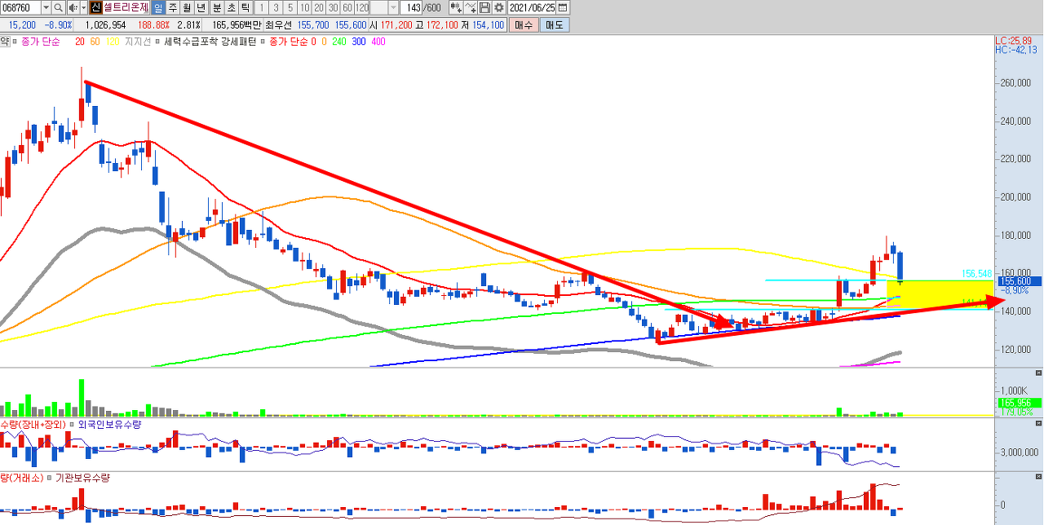This screenshot has width=1044, height=525.
Task: Click the 매수 buy button
Action: click(524, 24)
